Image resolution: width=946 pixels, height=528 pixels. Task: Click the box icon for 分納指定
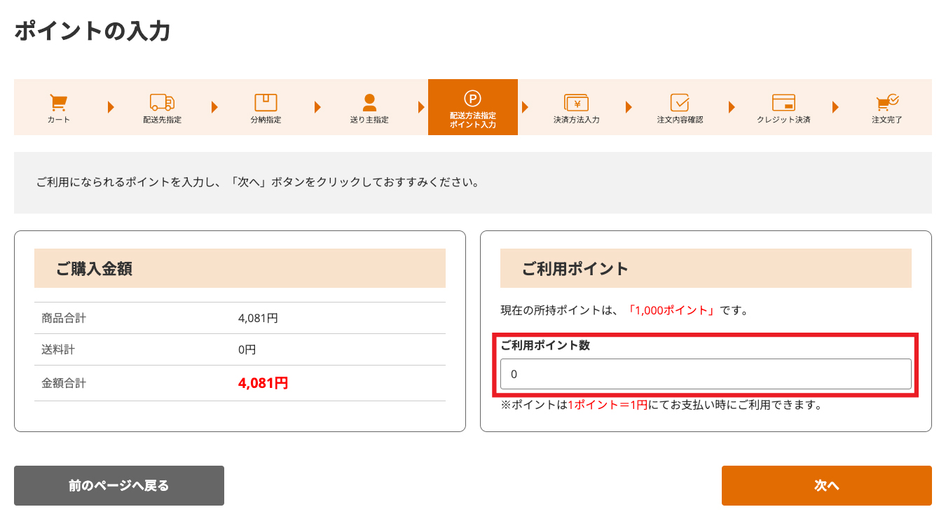tap(266, 102)
